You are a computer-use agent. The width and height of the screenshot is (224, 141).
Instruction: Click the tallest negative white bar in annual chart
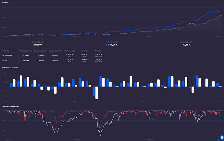point(97,93)
